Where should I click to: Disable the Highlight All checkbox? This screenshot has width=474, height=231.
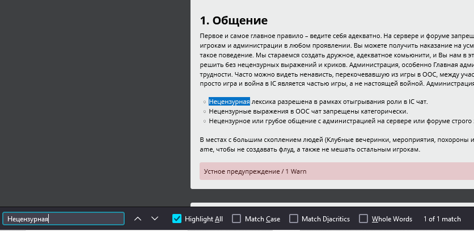point(177,219)
